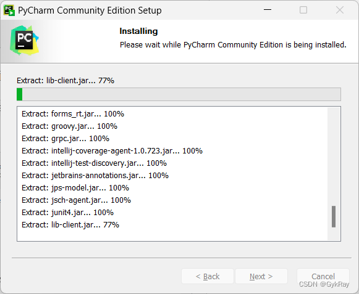Select the forms_rt.jar log line

(x=73, y=114)
